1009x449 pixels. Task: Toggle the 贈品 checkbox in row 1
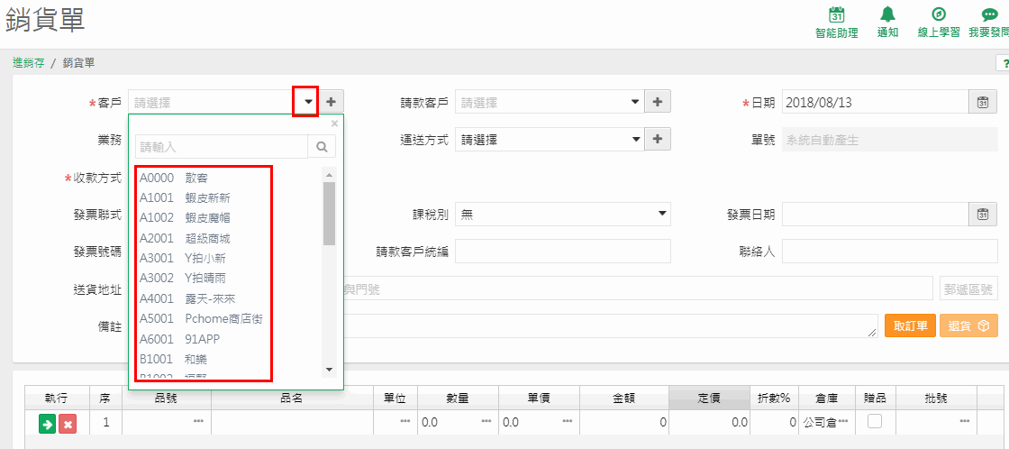(875, 421)
